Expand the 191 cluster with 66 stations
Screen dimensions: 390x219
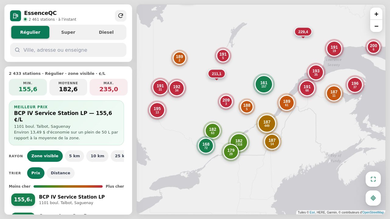[x=307, y=88]
